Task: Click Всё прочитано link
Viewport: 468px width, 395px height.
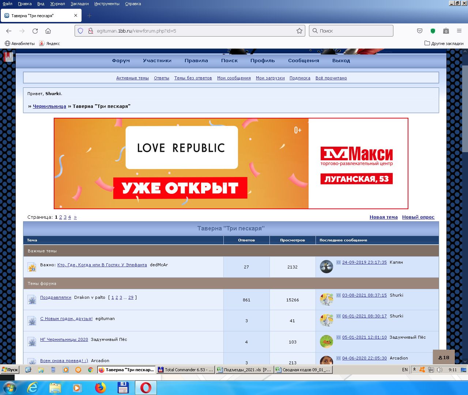Action: [331, 78]
